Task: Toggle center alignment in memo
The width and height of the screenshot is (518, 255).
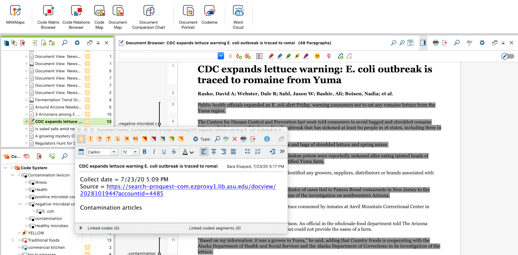Action: pyautogui.click(x=214, y=152)
